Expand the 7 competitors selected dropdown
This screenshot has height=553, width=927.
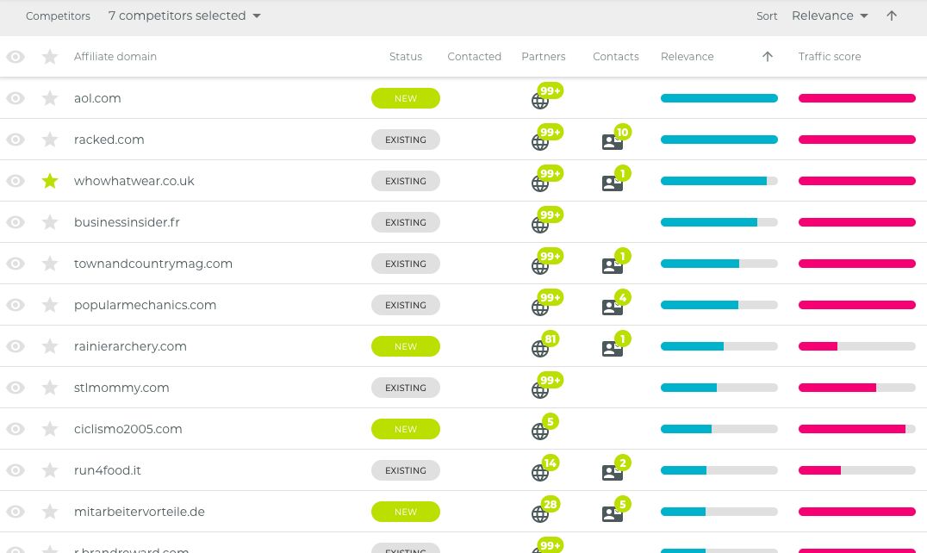click(x=184, y=16)
